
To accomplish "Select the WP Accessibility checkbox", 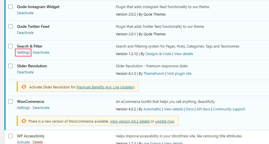I will click(11, 136).
